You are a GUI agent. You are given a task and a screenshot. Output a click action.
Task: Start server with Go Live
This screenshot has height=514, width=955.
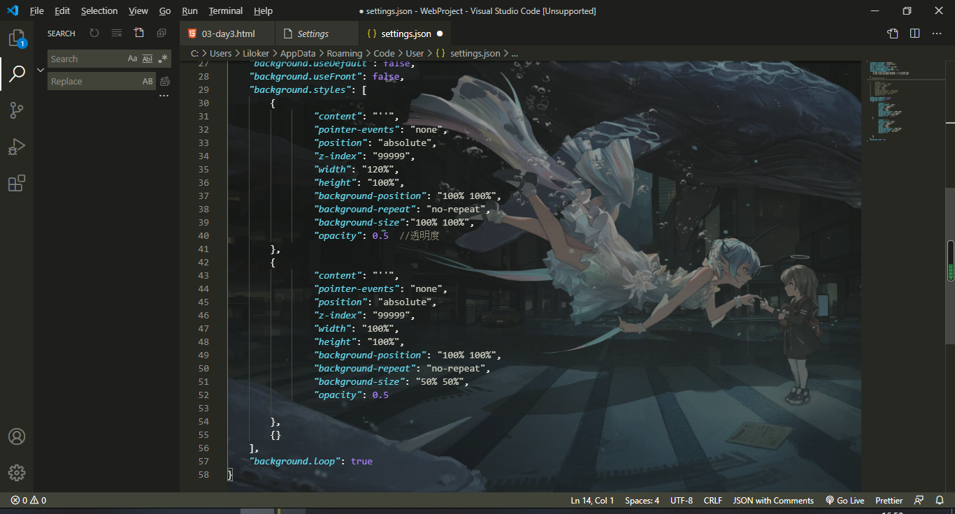pos(845,501)
